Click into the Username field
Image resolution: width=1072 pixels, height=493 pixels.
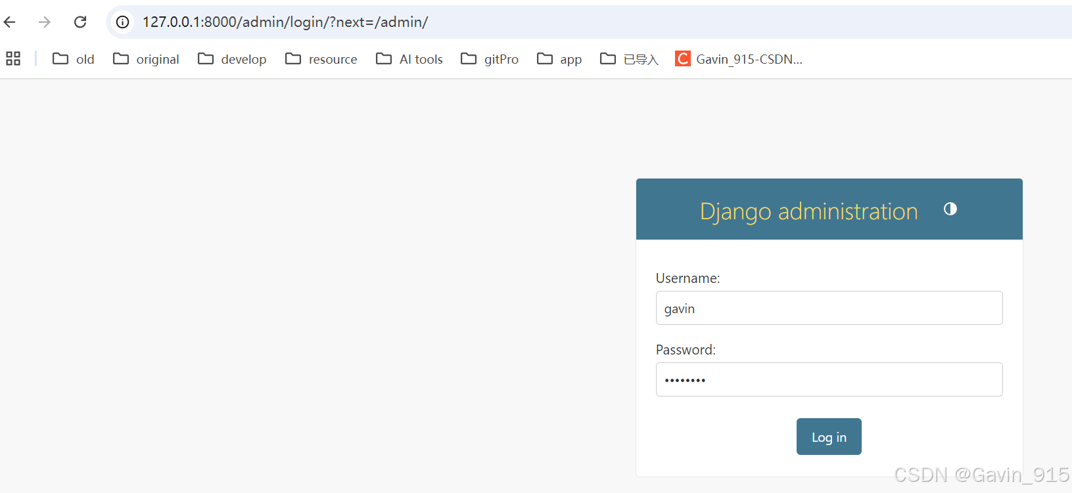click(829, 308)
